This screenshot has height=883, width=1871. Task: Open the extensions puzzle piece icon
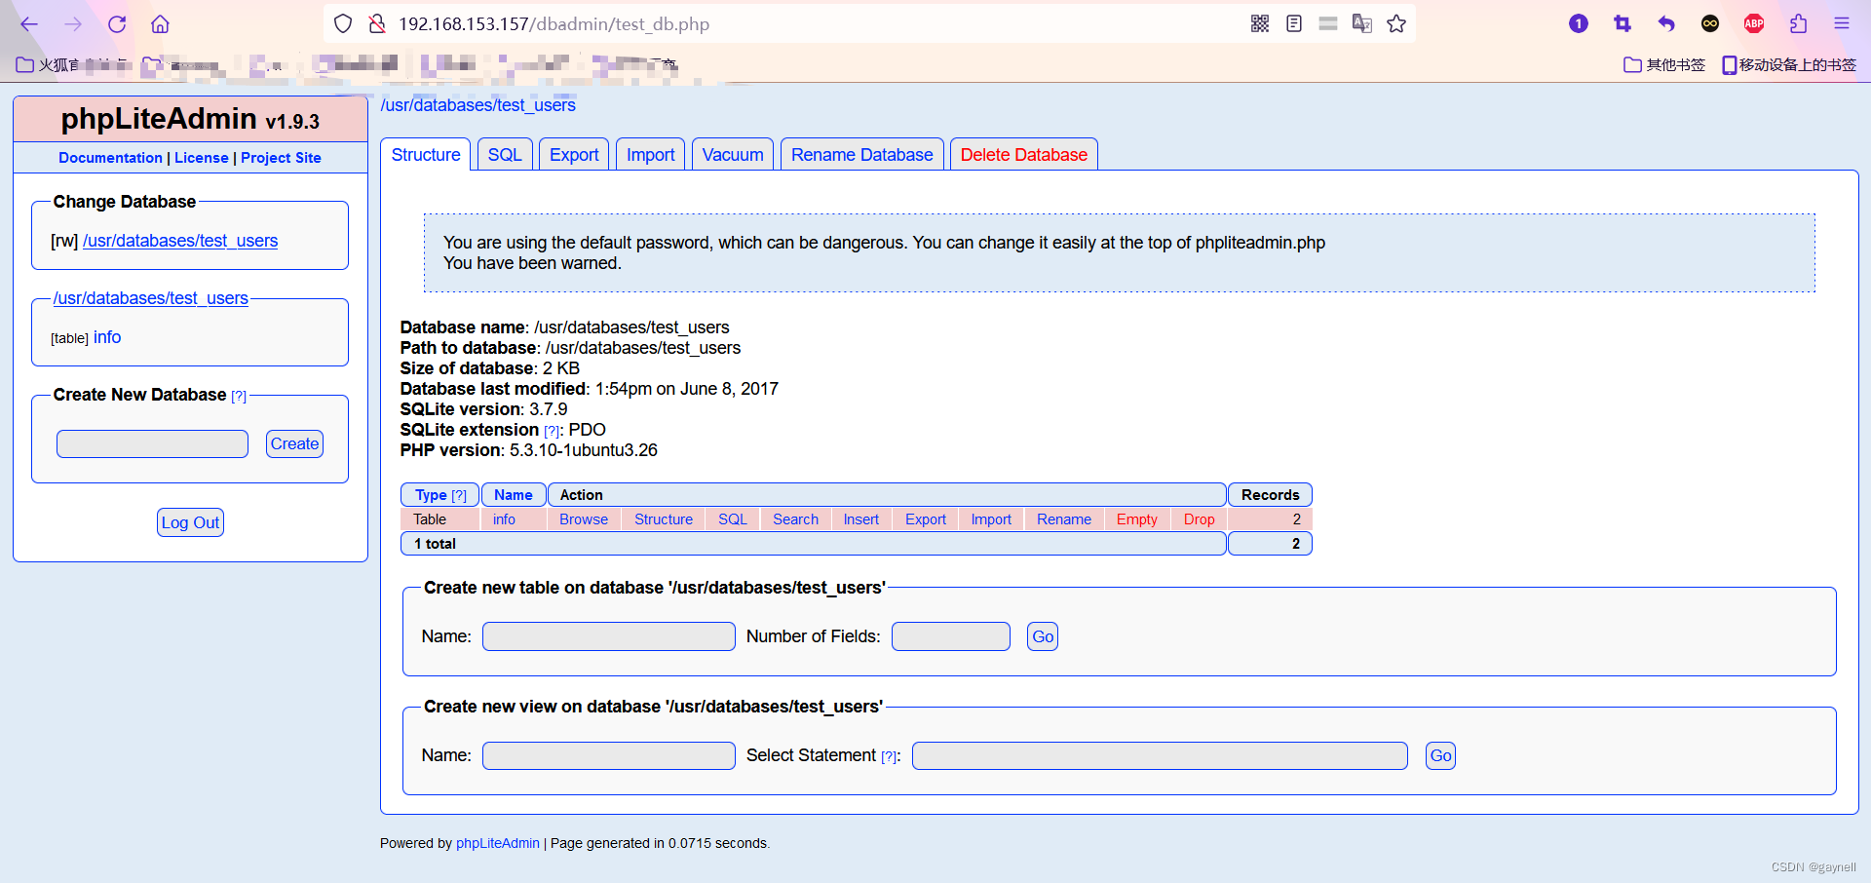pyautogui.click(x=1798, y=23)
